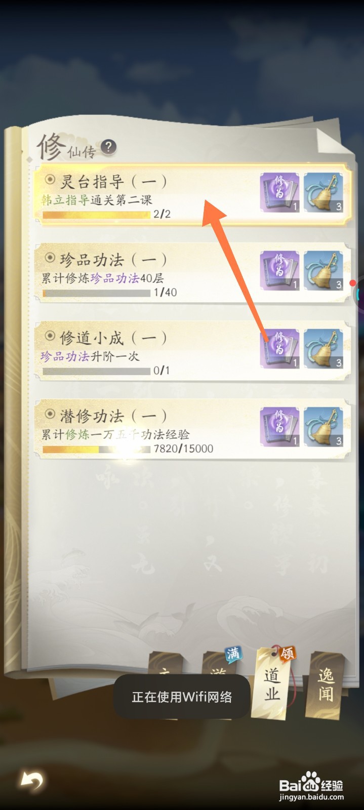Tap 修为 book reward in 潜修功法 row
Viewport: 364px width, 810px height.
point(280,427)
